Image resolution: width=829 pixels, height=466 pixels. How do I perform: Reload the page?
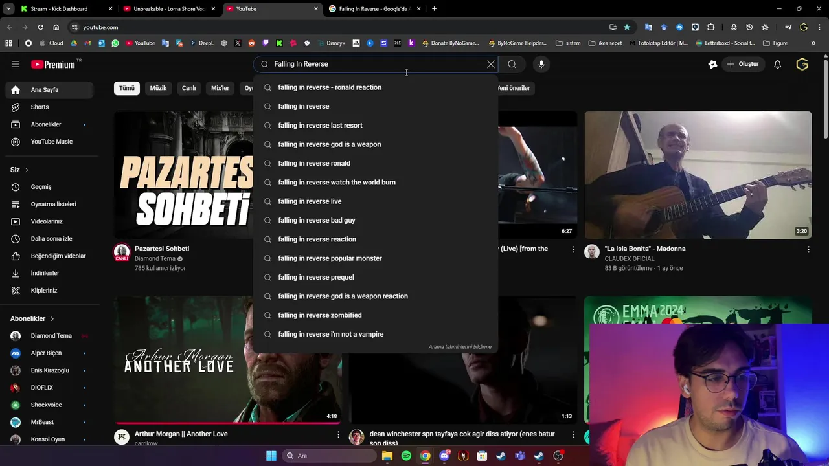tap(40, 27)
